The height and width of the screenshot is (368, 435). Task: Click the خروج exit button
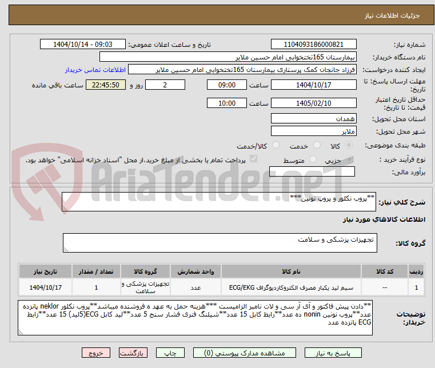96,353
